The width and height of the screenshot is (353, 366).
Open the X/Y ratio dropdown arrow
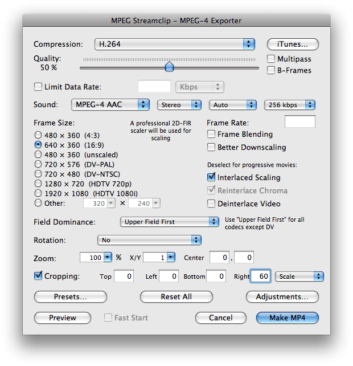click(171, 257)
